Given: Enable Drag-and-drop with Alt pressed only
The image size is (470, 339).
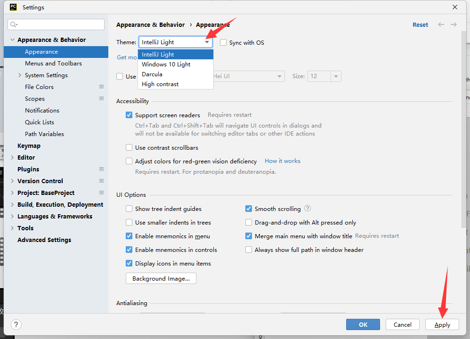Looking at the screenshot, I should pyautogui.click(x=249, y=222).
